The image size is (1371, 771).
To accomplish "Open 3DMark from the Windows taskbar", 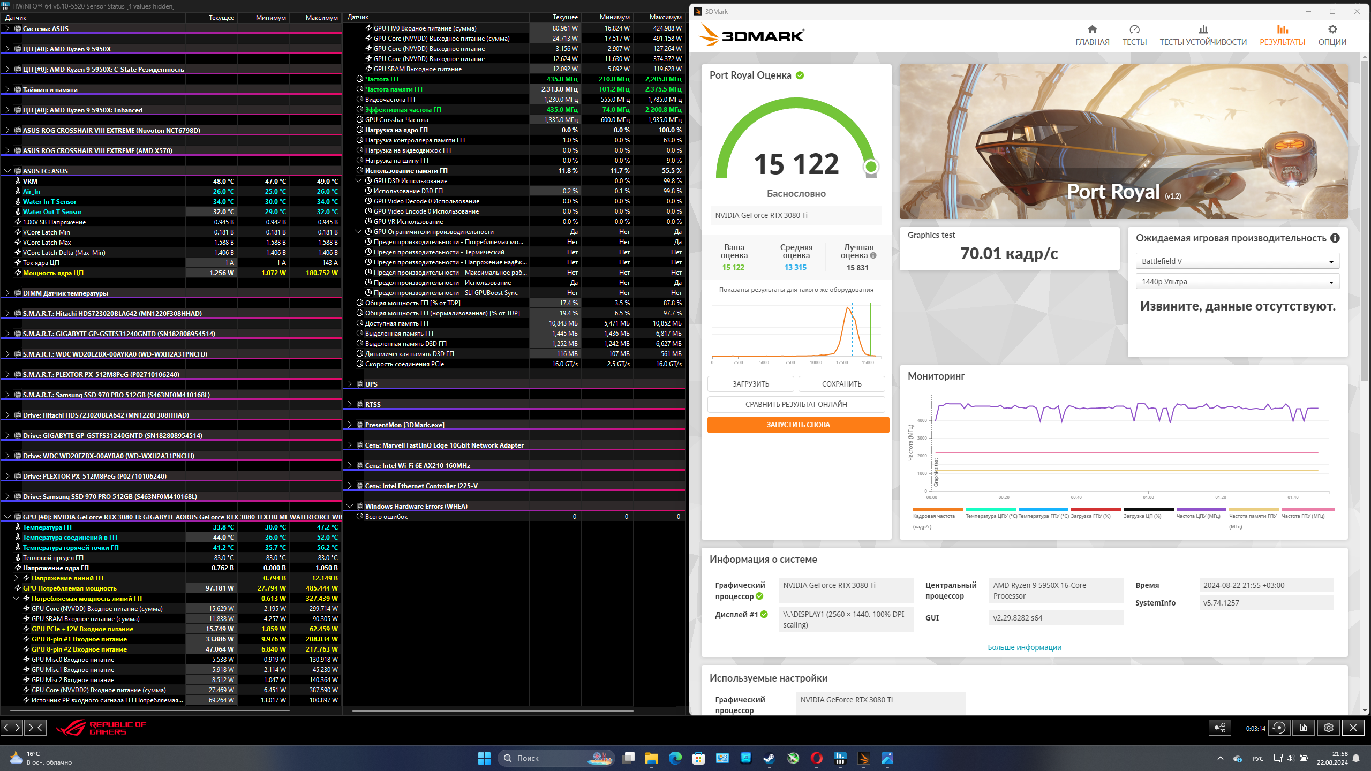I will 863,758.
